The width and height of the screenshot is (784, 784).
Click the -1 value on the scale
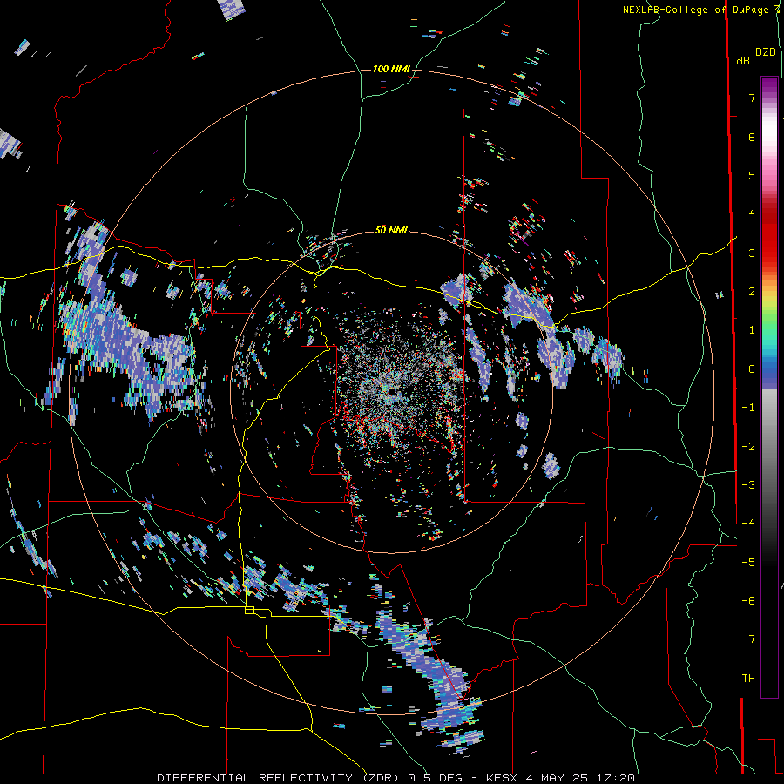(748, 408)
